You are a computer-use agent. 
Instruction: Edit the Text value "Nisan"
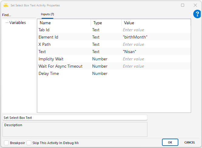[x=156, y=52]
